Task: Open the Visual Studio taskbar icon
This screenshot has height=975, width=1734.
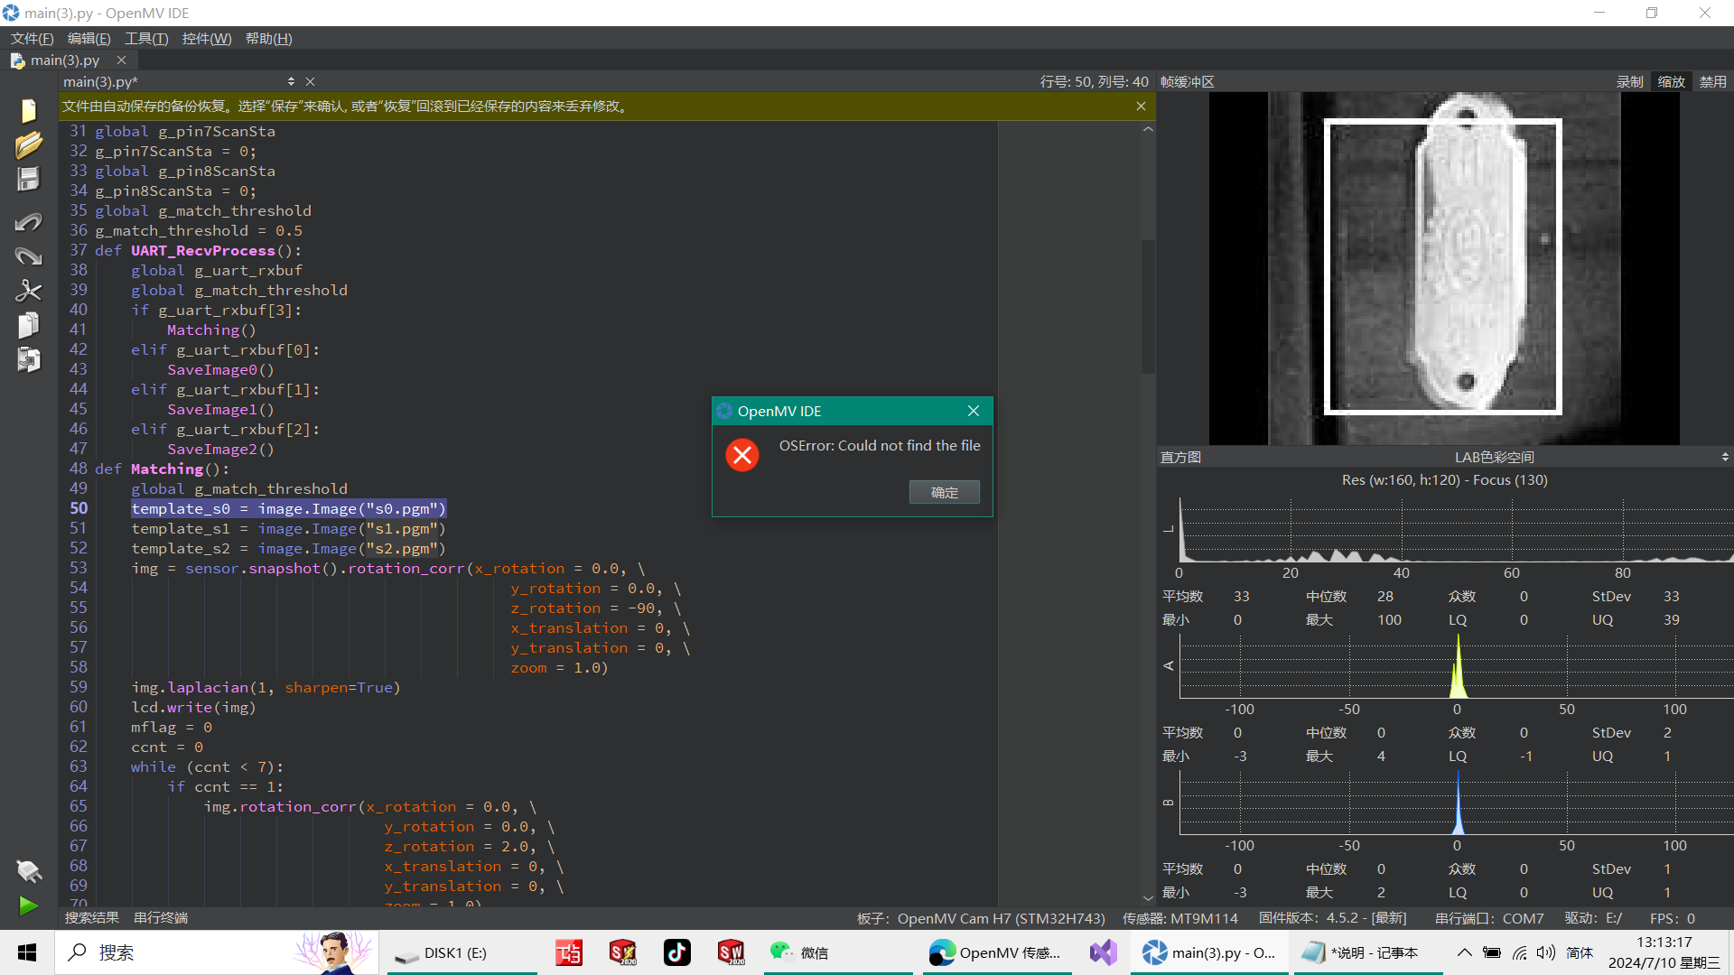Action: pos(1103,952)
